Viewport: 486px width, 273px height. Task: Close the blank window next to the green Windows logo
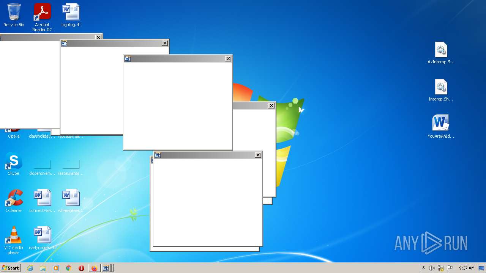point(271,106)
